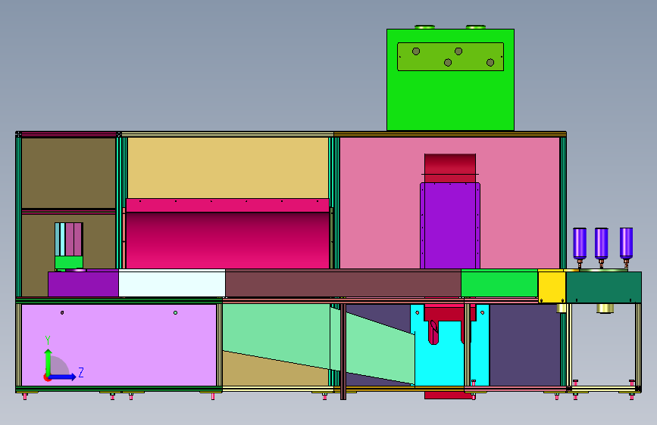657x425 pixels.
Task: Select the large pink back panel
Action: pyautogui.click(x=379, y=203)
